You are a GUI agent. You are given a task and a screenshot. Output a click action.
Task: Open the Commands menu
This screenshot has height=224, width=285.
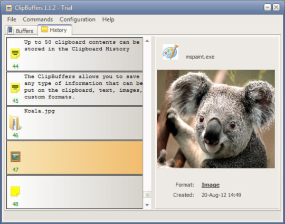pyautogui.click(x=38, y=20)
